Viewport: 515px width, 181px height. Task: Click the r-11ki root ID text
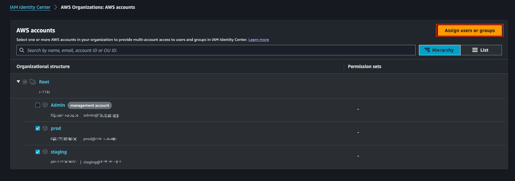click(x=44, y=92)
